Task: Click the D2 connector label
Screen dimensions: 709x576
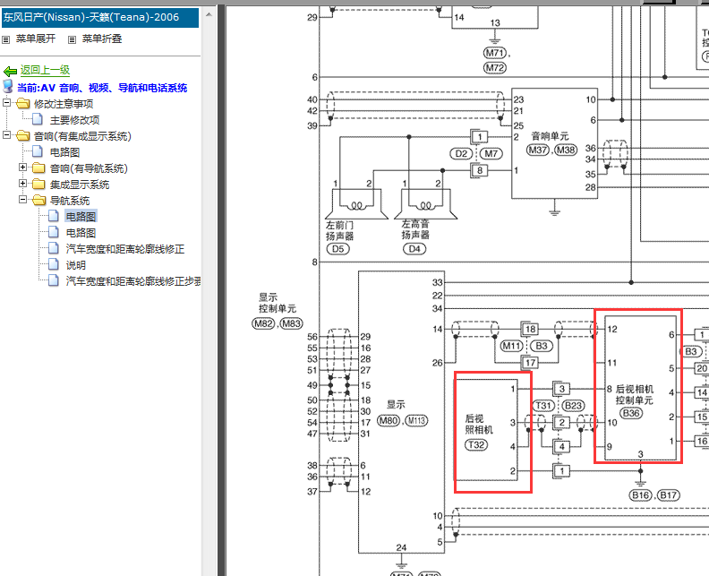Action: [461, 153]
